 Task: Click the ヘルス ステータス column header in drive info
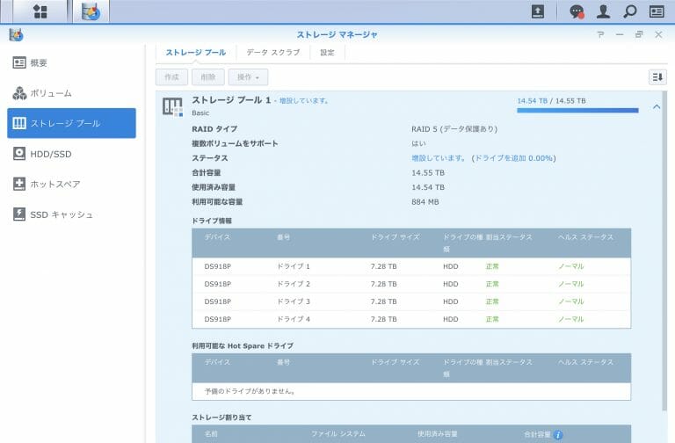point(585,237)
